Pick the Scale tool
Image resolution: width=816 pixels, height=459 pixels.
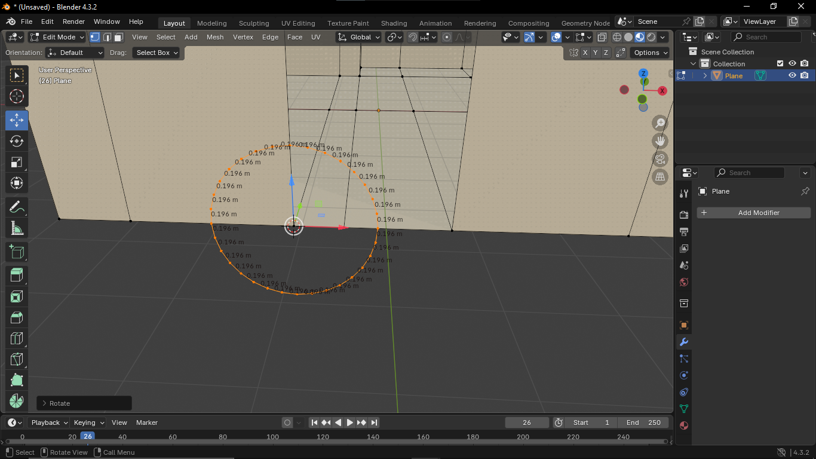click(x=17, y=162)
